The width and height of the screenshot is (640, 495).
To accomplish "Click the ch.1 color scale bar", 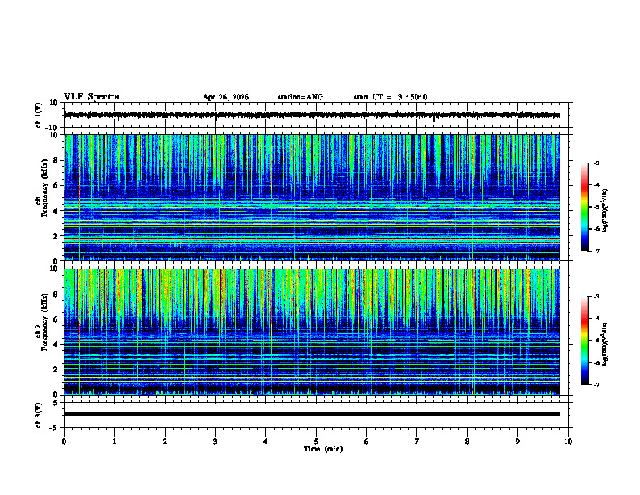I will (x=585, y=207).
